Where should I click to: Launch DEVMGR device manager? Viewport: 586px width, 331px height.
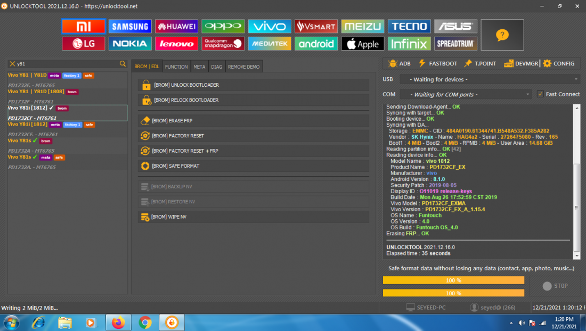tap(521, 63)
